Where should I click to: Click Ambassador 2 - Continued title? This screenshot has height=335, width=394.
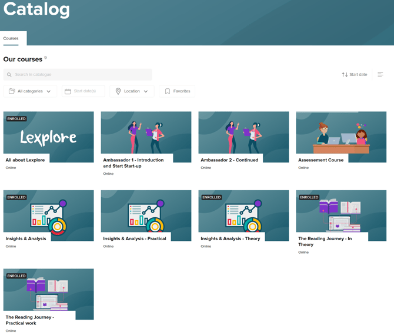(x=229, y=160)
